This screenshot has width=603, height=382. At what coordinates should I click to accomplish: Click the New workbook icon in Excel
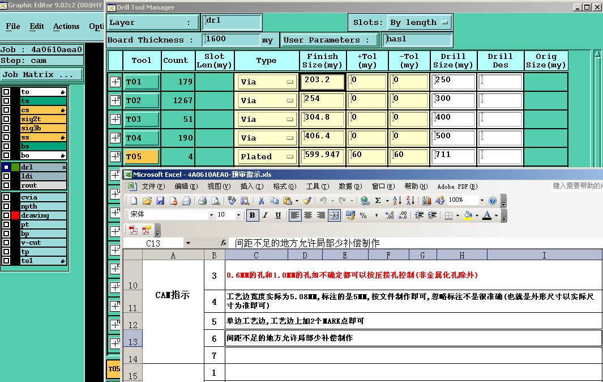click(134, 201)
